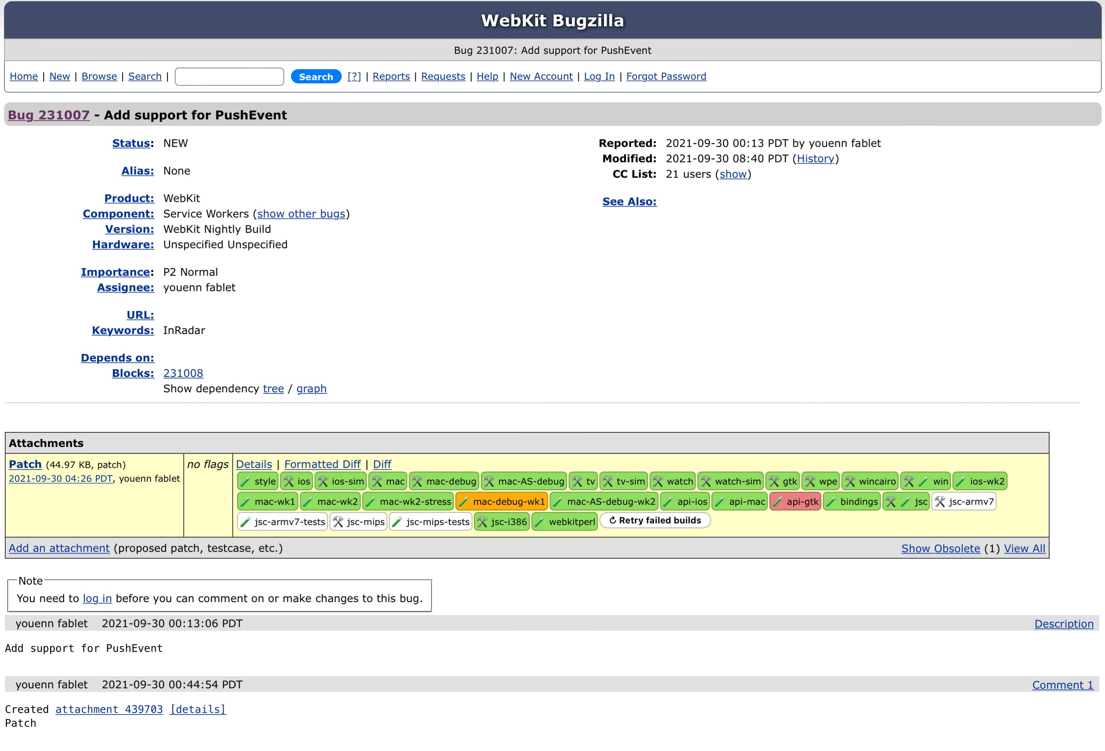Click the style check status bubble
Viewport: 1105px width, 751px height.
coord(257,481)
